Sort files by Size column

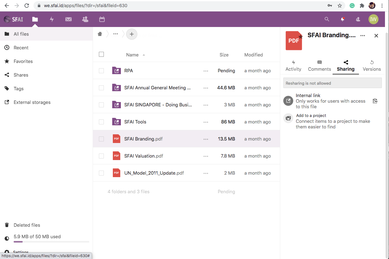[x=224, y=55]
